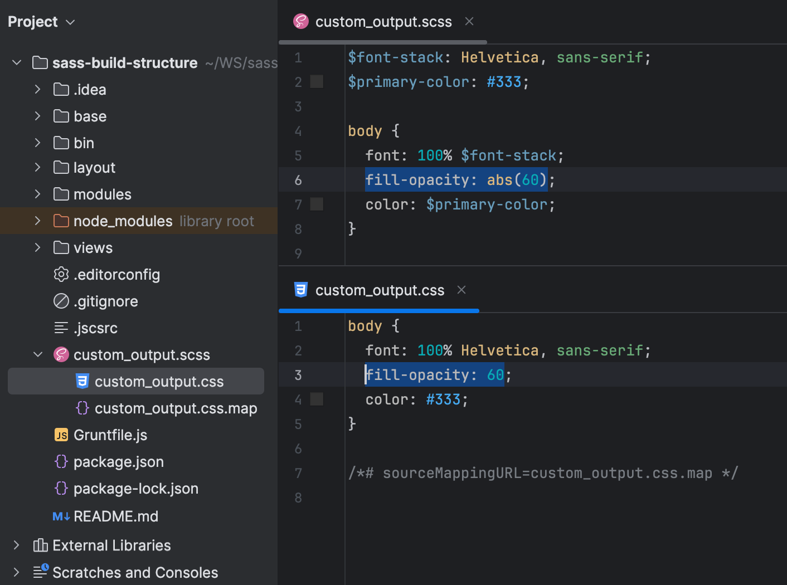Select the custom_output.css editor tab

pyautogui.click(x=380, y=290)
